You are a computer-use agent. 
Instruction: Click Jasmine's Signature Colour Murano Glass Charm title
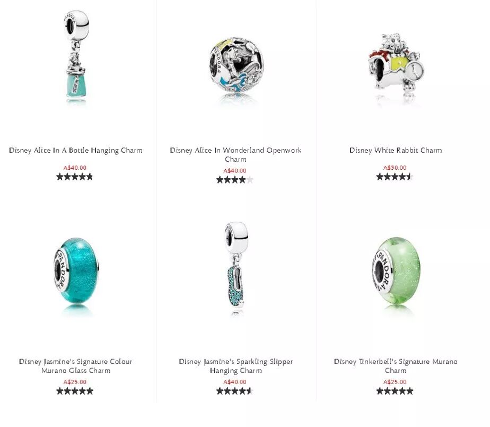pos(76,366)
